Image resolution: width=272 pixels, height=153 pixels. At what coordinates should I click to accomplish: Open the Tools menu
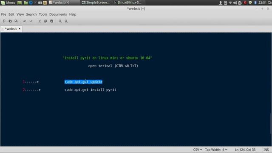[43, 14]
